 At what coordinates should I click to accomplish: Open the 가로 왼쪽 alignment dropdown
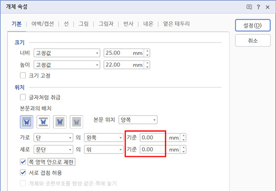pos(104,138)
